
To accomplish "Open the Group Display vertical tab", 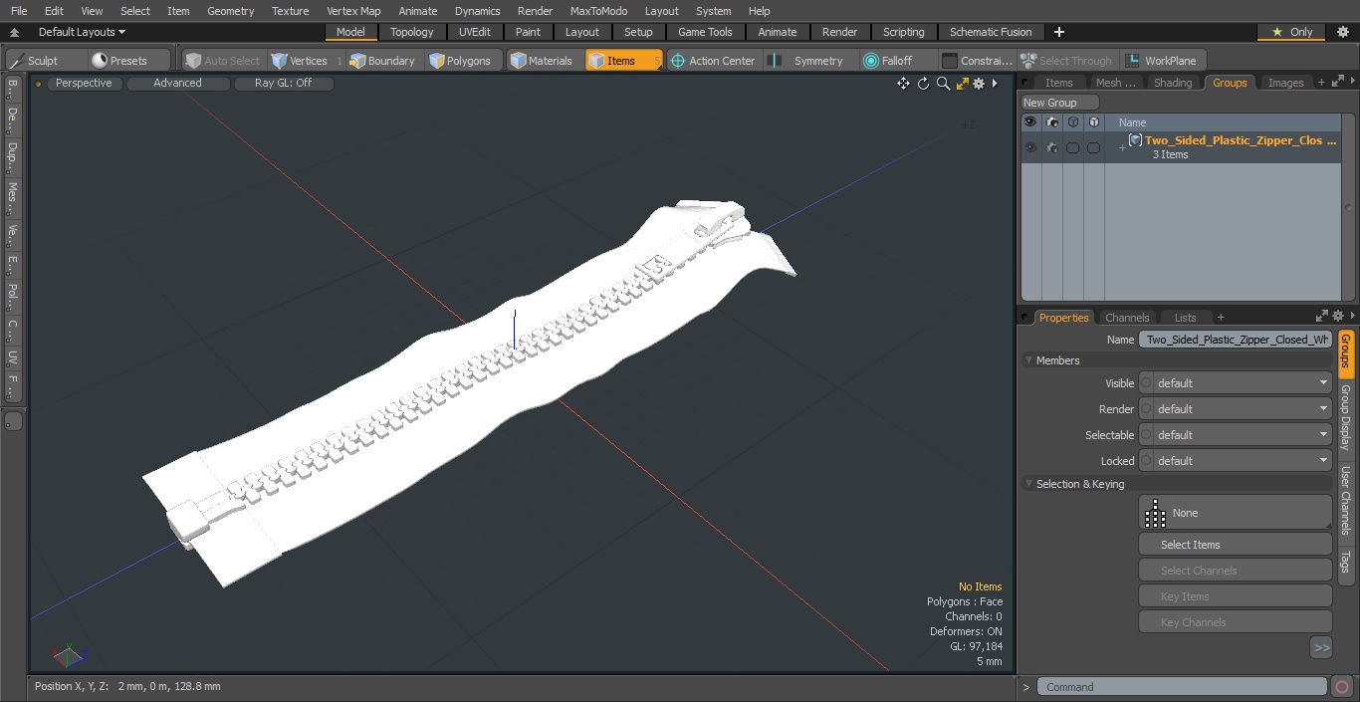I will 1346,417.
